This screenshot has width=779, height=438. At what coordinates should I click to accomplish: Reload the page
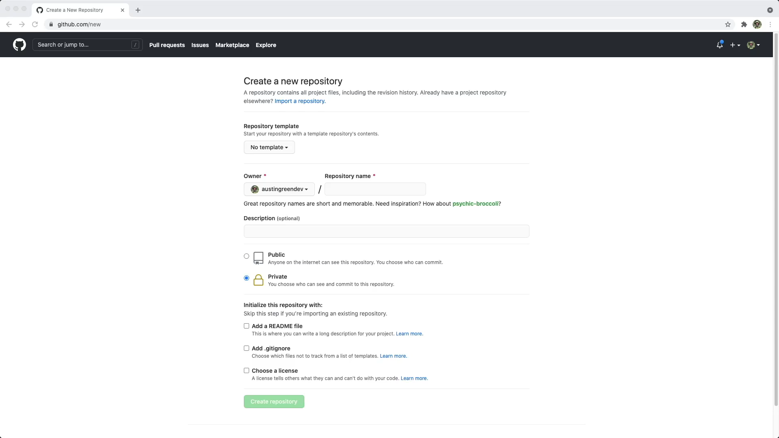[35, 24]
